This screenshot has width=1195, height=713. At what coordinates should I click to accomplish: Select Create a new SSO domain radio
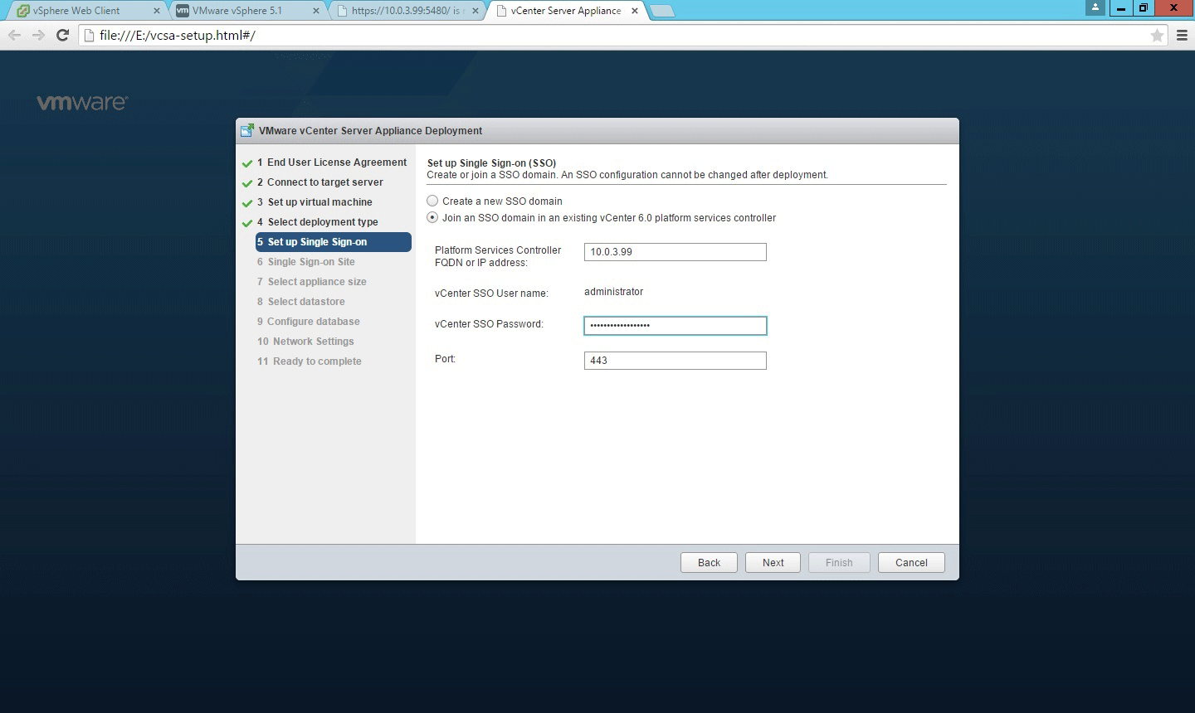432,201
